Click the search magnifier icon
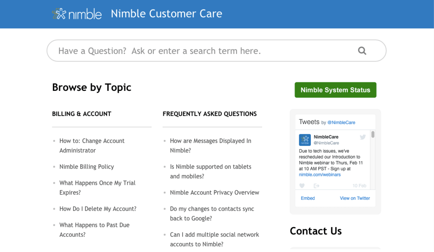Viewport: 434px width, 252px height. pyautogui.click(x=362, y=51)
